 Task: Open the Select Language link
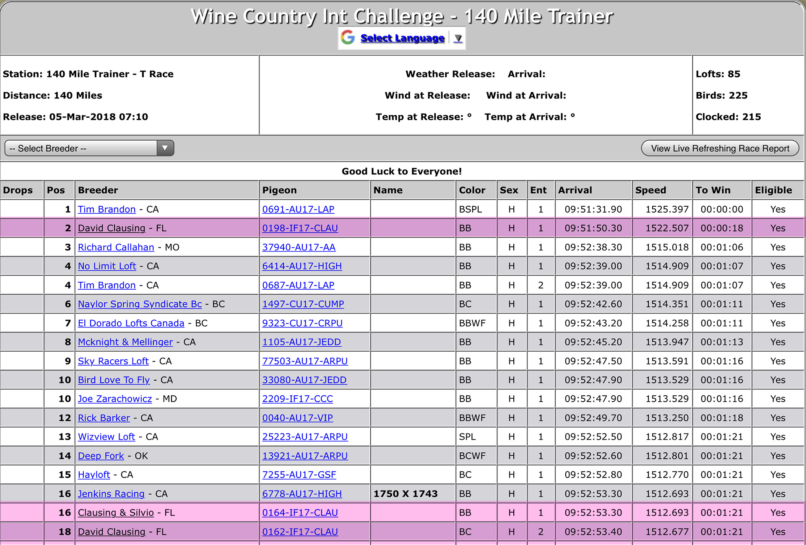[x=402, y=38]
